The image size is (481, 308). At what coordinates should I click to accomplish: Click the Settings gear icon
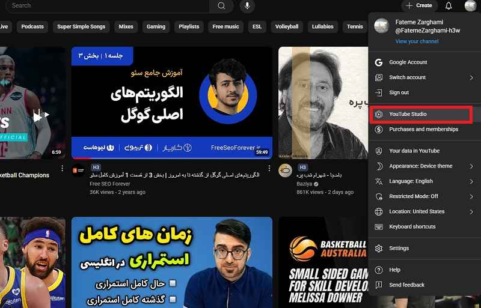[x=379, y=248]
